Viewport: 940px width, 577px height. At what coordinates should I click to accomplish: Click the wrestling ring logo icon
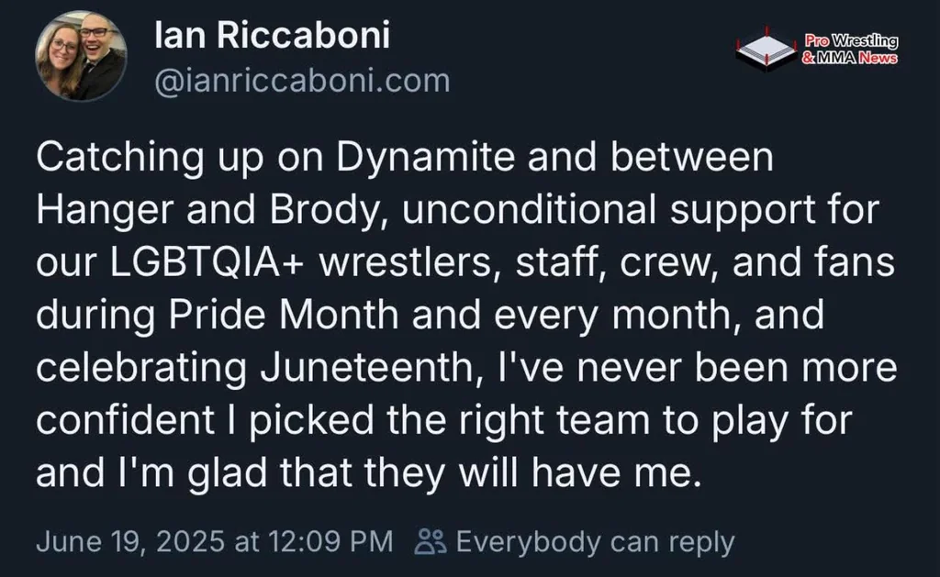coord(767,48)
